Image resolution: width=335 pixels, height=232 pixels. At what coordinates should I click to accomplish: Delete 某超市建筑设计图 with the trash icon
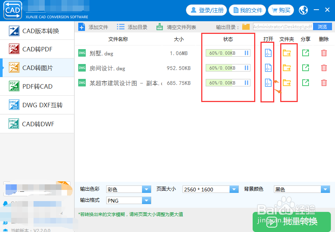323,83
